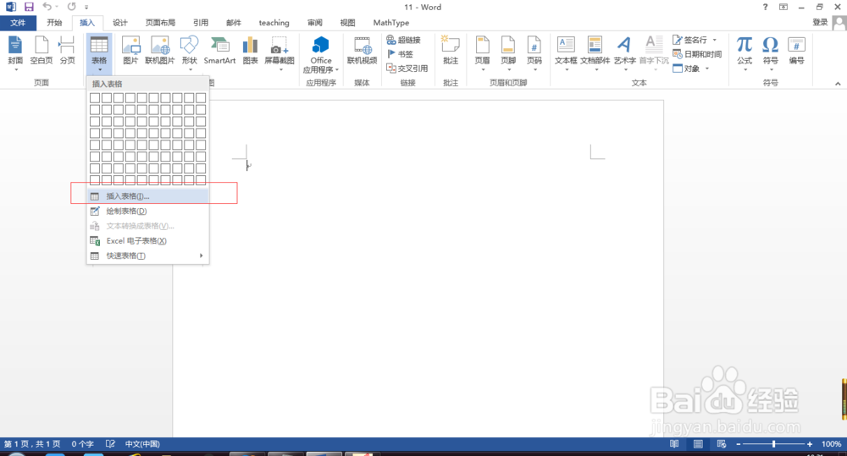Open the 100% zoom level dialog
The width and height of the screenshot is (847, 456).
pos(831,444)
